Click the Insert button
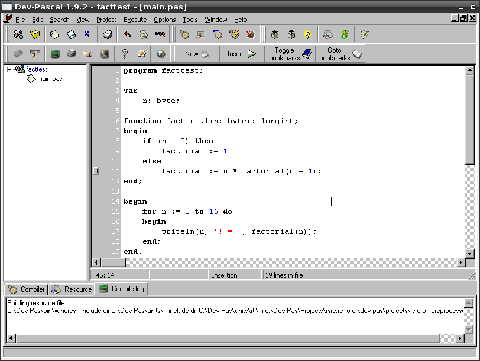Screen dimensions: 480x361 click(x=242, y=54)
